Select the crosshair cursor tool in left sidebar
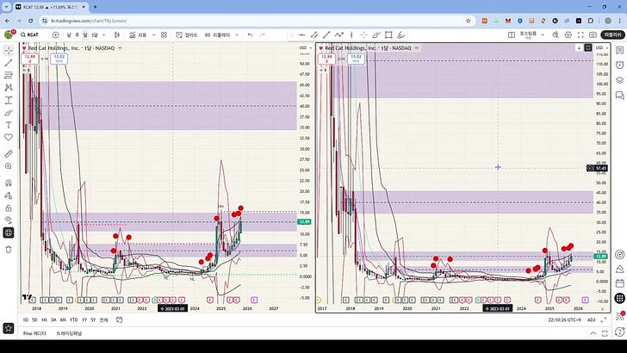This screenshot has height=353, width=627. tap(9, 51)
